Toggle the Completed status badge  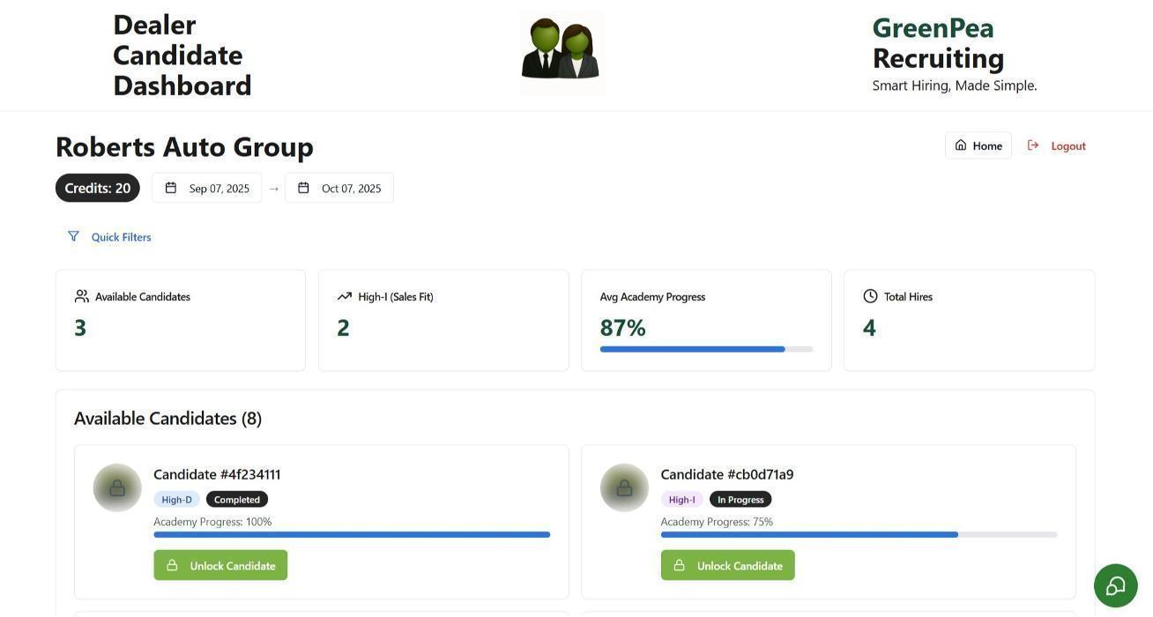[236, 499]
